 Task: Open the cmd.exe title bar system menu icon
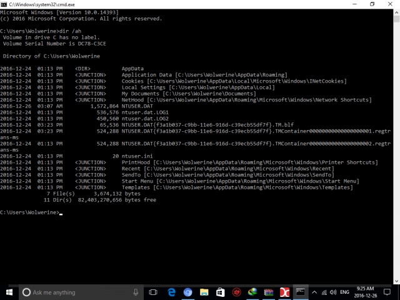click(x=5, y=4)
